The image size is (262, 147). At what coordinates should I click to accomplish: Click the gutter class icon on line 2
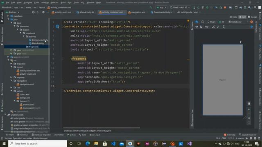[57, 27]
